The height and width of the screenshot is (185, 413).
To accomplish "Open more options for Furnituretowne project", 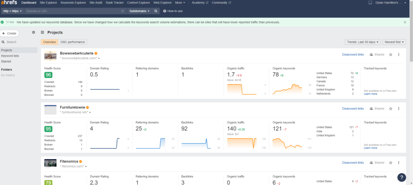I will pos(398,108).
